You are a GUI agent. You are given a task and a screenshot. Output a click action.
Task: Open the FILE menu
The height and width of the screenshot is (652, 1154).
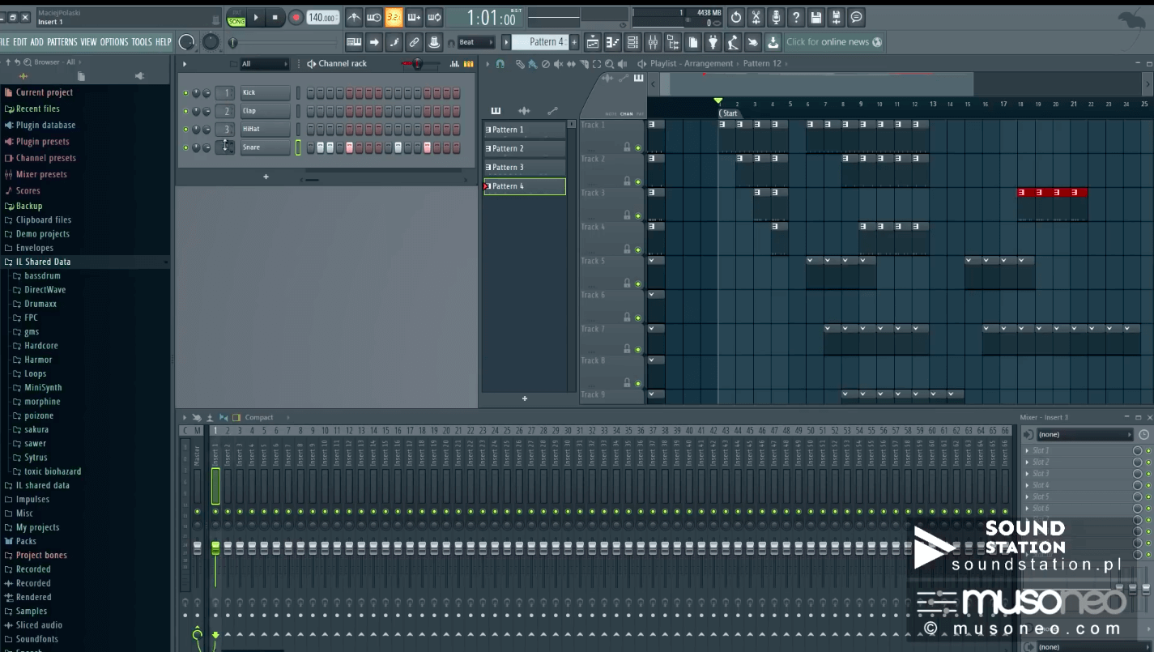tap(4, 42)
